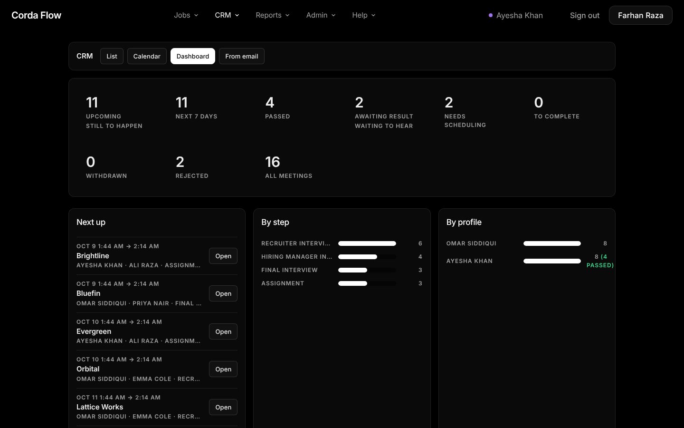
Task: Open the Evergreen meeting
Action: point(223,331)
